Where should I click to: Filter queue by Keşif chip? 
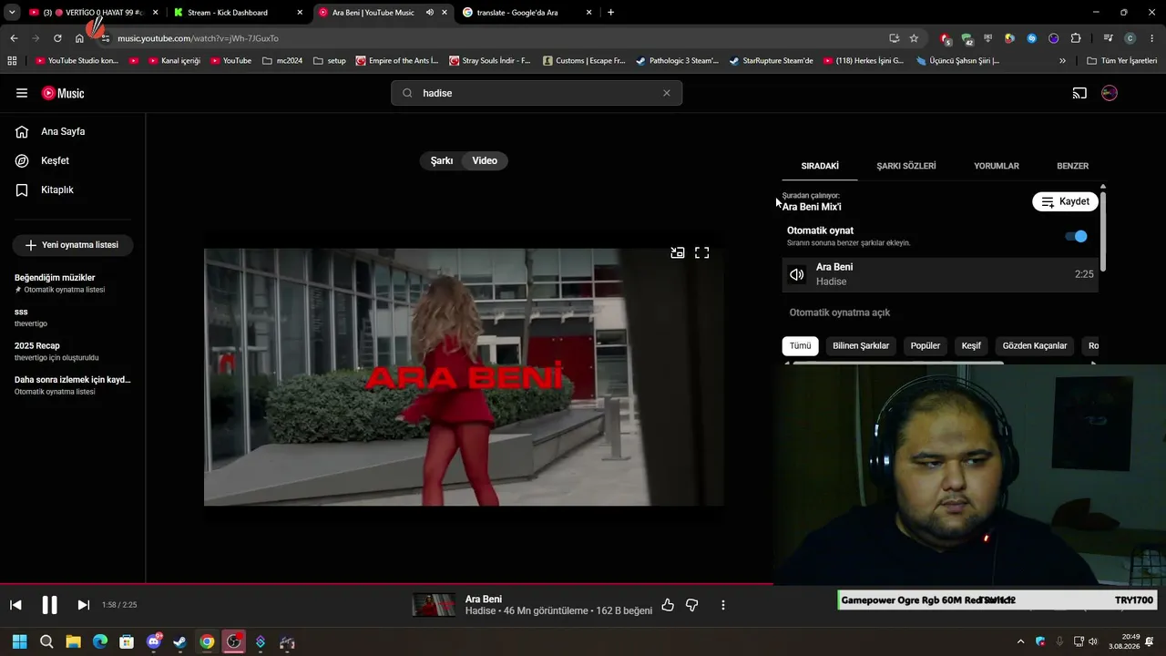pos(971,346)
